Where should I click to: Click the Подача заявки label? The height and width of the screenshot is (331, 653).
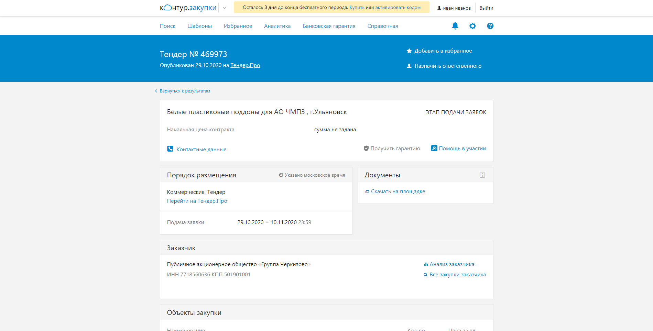[186, 222]
